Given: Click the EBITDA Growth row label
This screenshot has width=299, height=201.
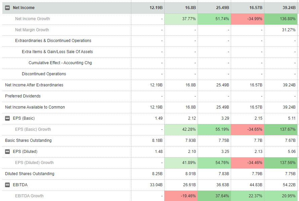Looking at the screenshot, I should coord(29,196).
